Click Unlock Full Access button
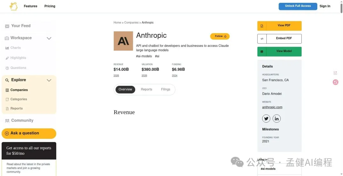Screen dimensions: 343x176 [298, 6]
